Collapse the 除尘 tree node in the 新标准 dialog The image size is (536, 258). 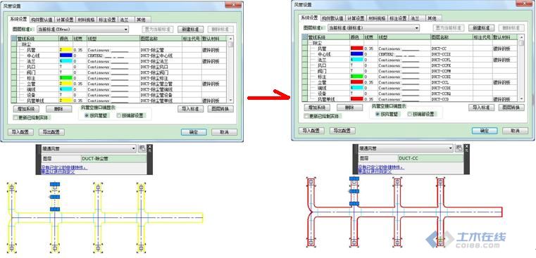(310, 43)
